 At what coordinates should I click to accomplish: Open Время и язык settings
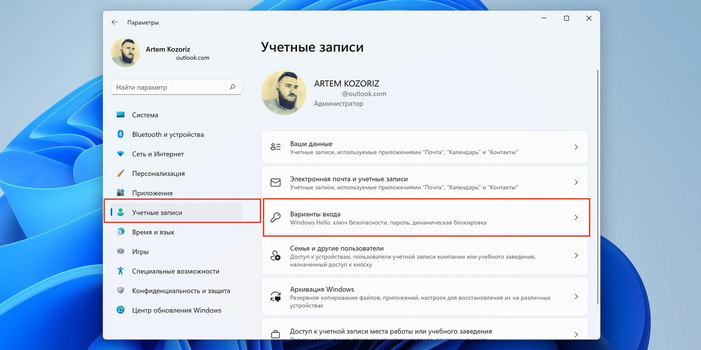176,232
